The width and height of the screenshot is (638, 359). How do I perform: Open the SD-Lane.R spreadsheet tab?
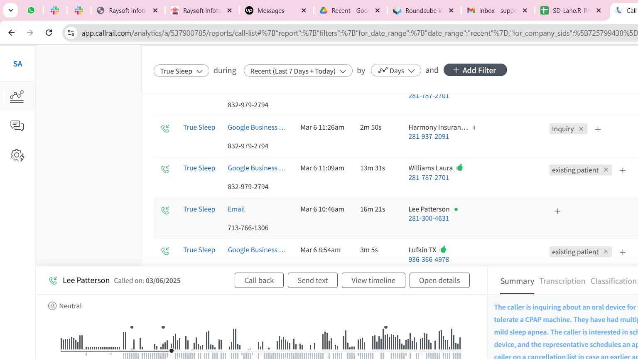pos(571,10)
